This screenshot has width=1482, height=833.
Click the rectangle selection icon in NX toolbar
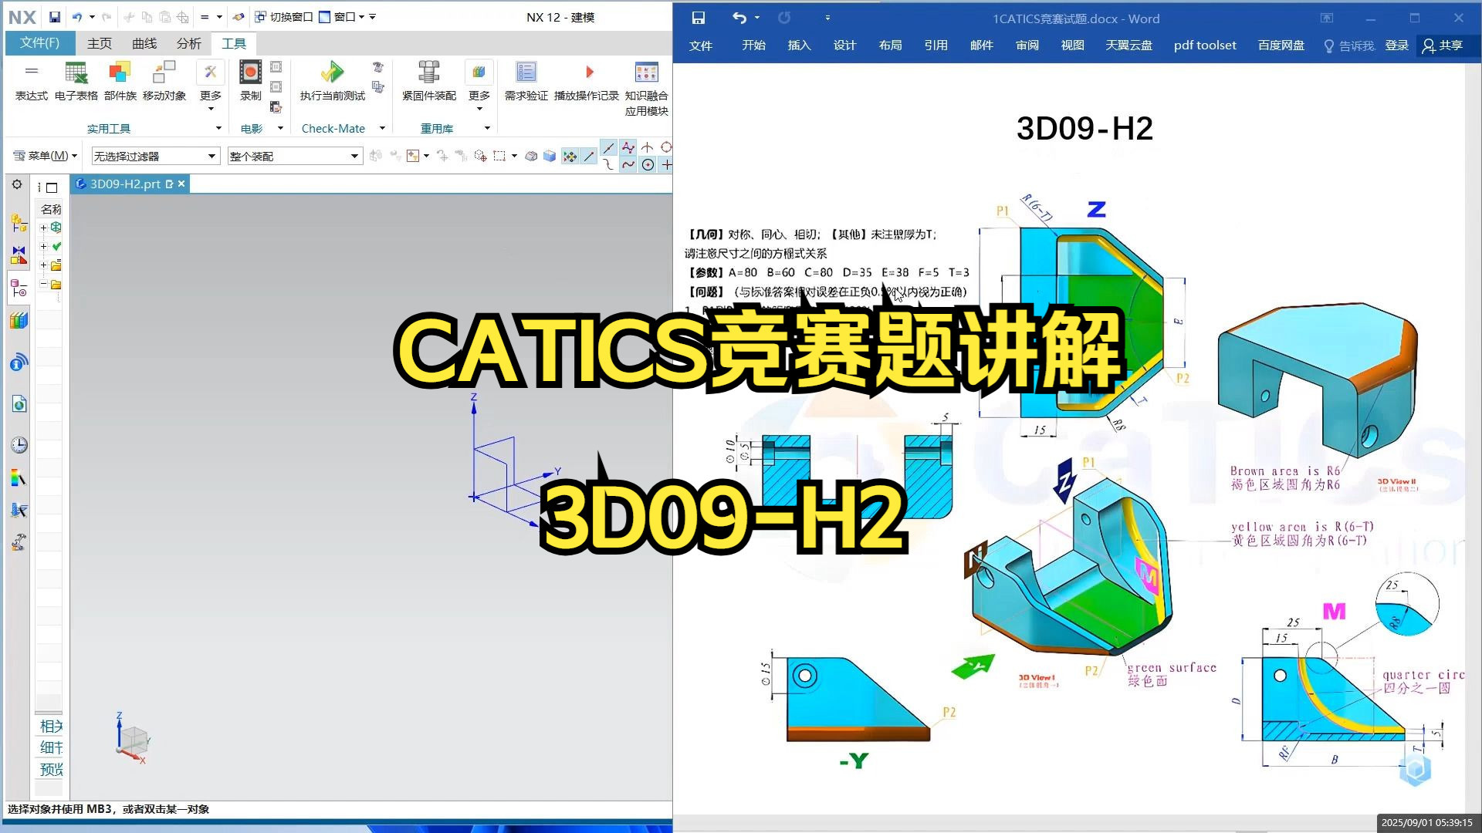499,156
